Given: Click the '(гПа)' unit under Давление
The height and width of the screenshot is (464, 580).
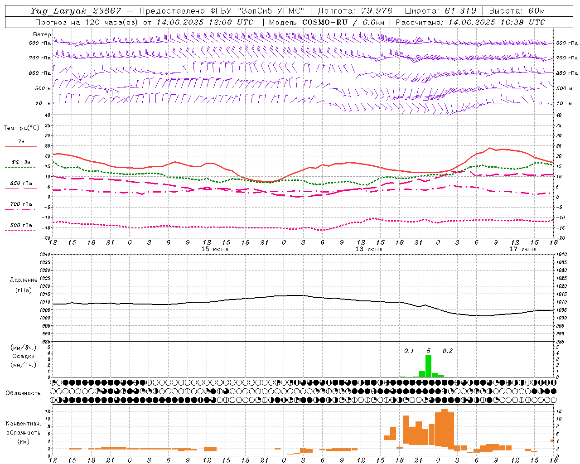Looking at the screenshot, I should 23,290.
